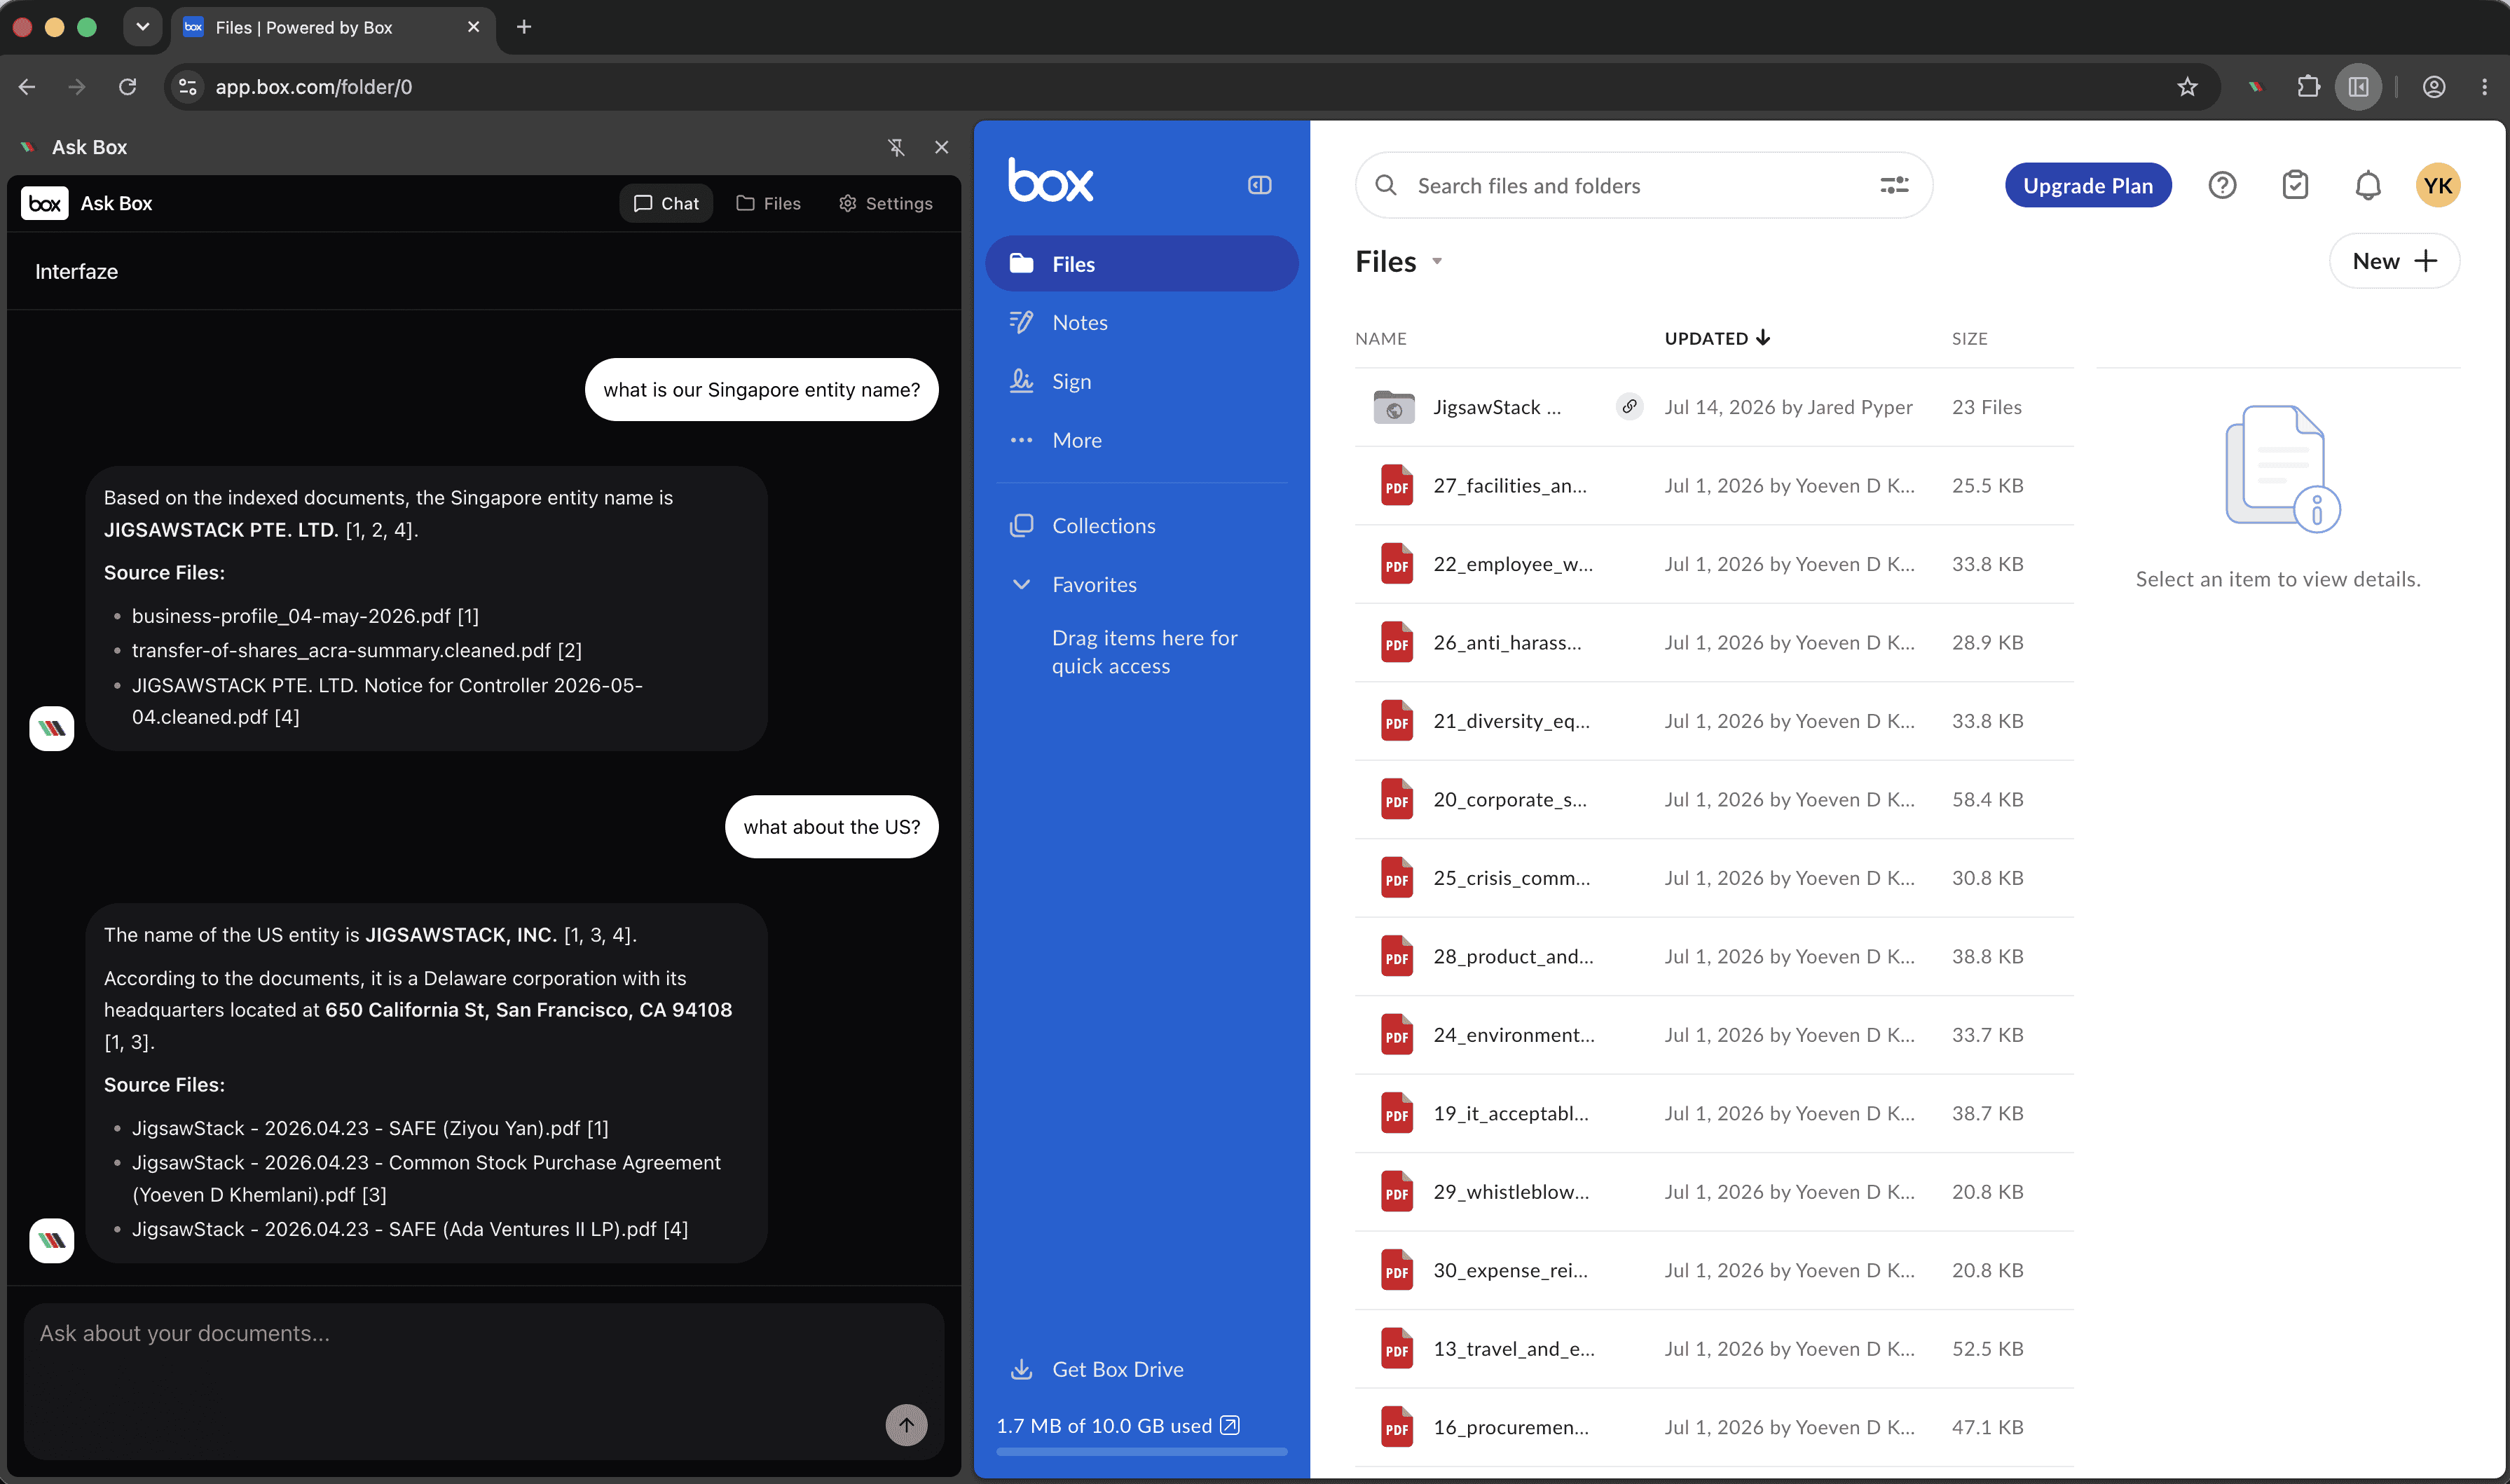Bookmark this page with star icon
This screenshot has height=1484, width=2510.
[x=2187, y=87]
